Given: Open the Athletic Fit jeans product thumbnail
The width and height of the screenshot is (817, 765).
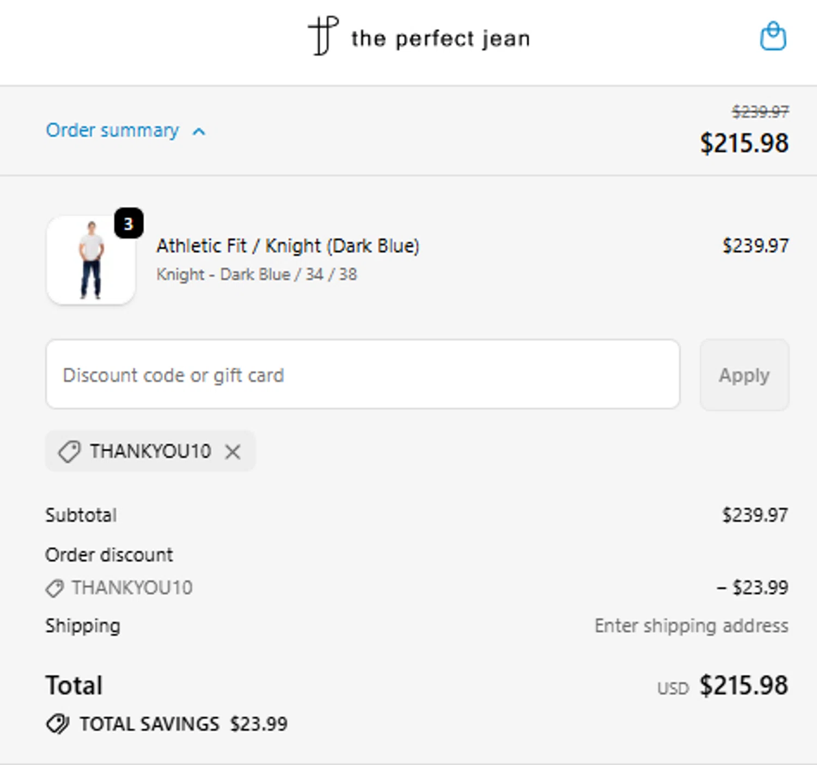Looking at the screenshot, I should 91,260.
